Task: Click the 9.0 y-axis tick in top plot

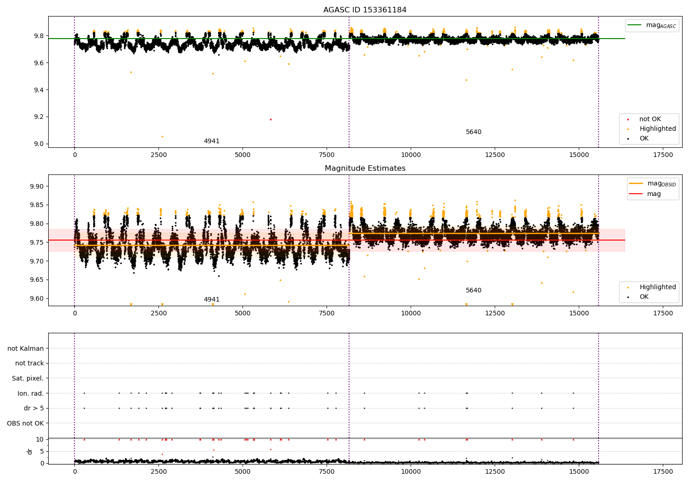Action: pos(39,144)
